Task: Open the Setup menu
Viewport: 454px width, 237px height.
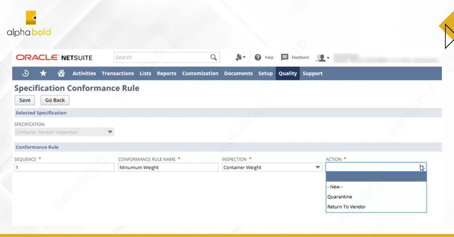Action: click(266, 74)
